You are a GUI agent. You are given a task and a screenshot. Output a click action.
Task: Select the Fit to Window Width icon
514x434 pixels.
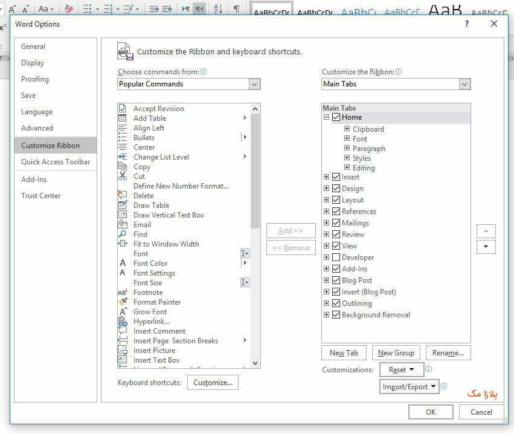[x=122, y=244]
